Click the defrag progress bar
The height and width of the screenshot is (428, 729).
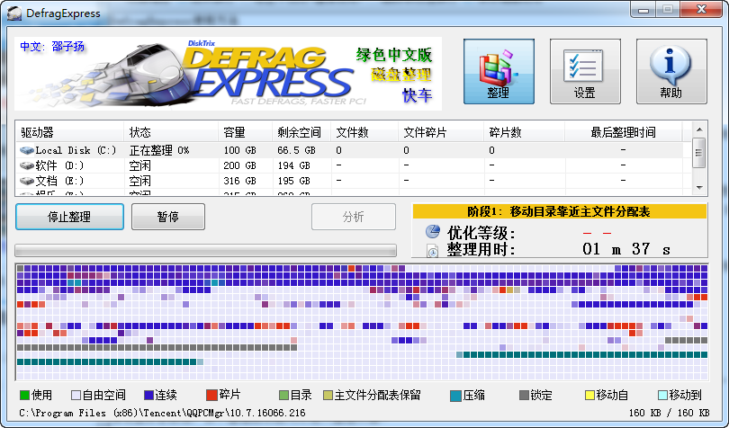click(x=206, y=251)
